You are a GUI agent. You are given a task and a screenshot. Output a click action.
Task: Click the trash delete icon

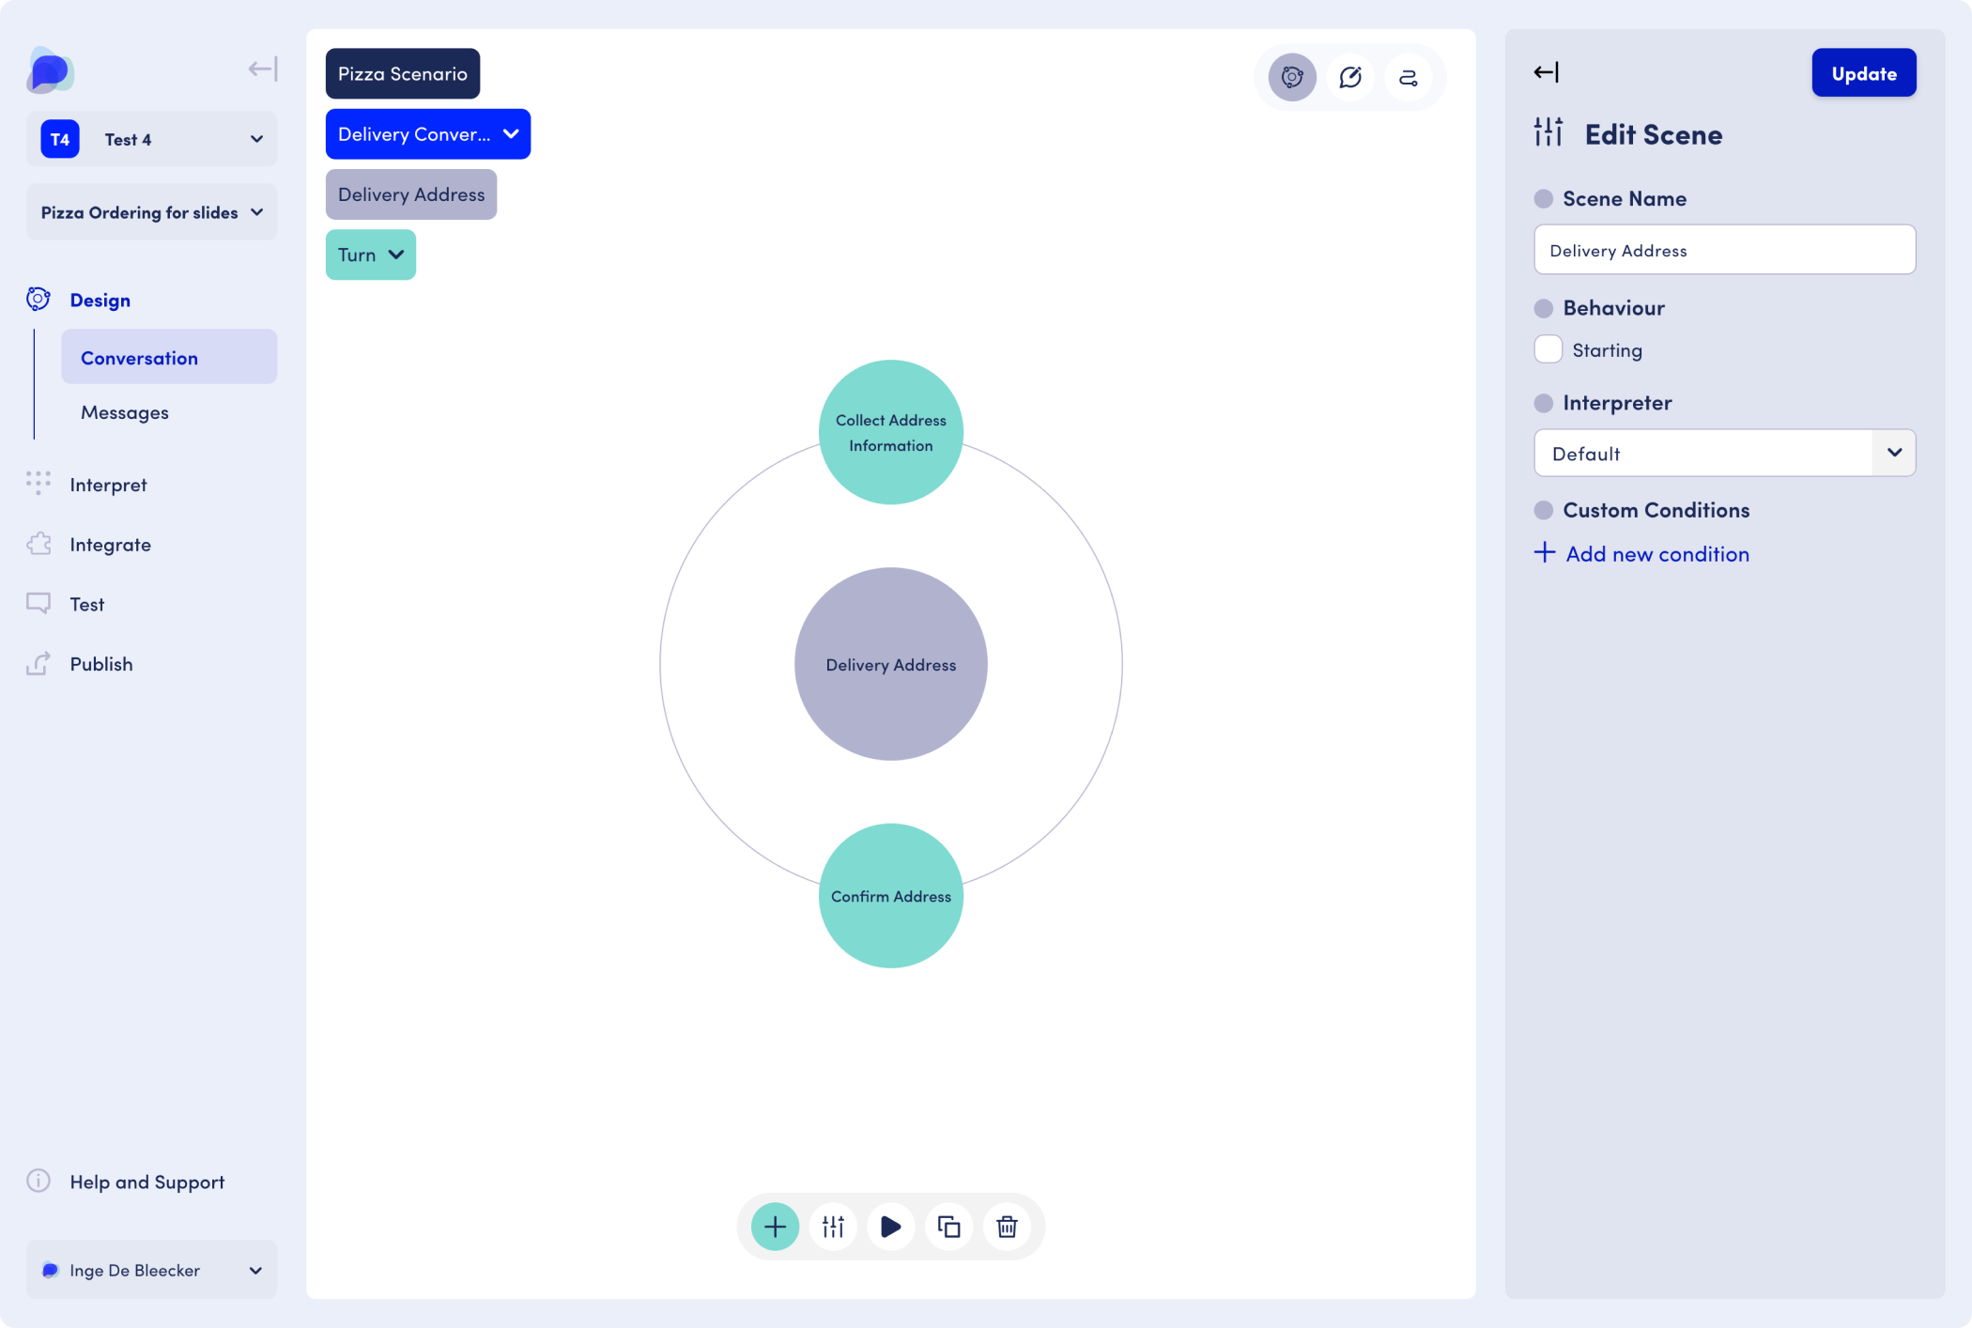[x=1007, y=1227]
